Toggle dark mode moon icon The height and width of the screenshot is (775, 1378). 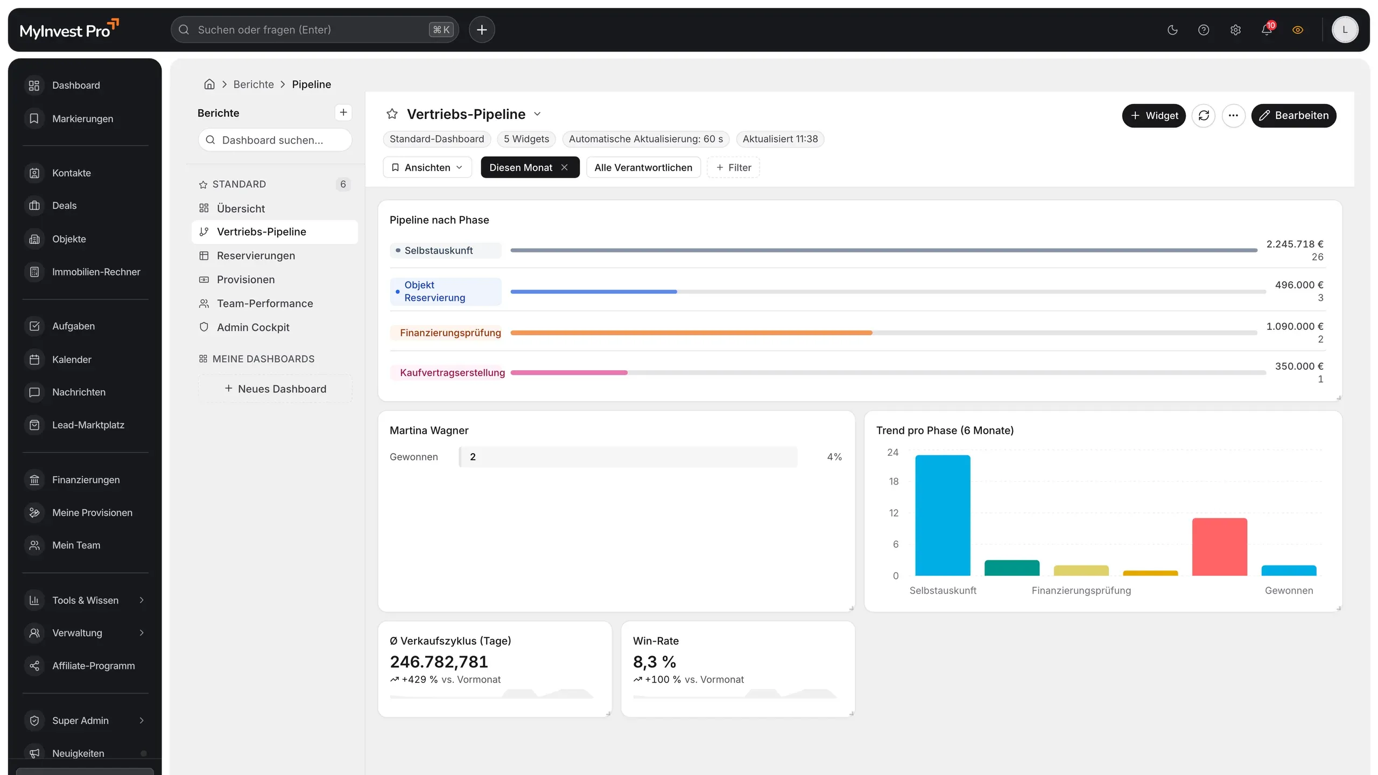(x=1172, y=30)
